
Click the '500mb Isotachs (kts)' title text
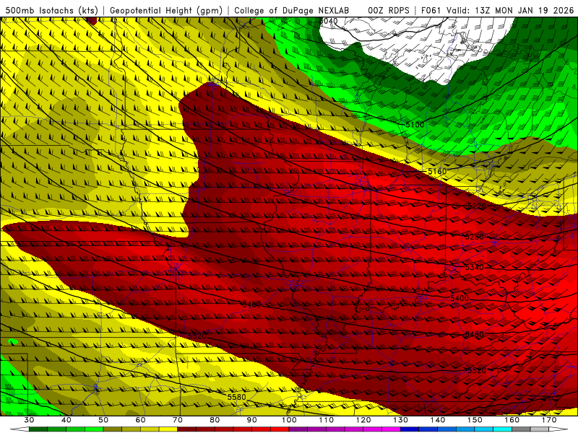(52, 10)
